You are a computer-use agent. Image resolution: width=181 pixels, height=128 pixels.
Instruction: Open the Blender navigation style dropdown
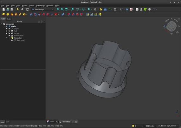point(151,126)
